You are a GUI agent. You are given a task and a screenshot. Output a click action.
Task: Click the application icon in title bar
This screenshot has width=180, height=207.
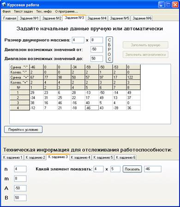pos(4,5)
